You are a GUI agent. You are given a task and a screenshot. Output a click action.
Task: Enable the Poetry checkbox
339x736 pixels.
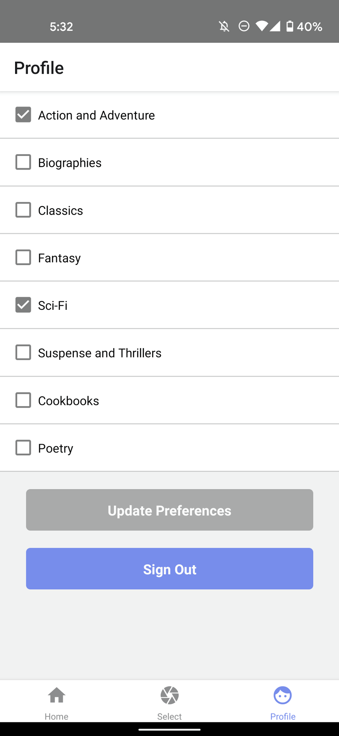click(x=23, y=448)
